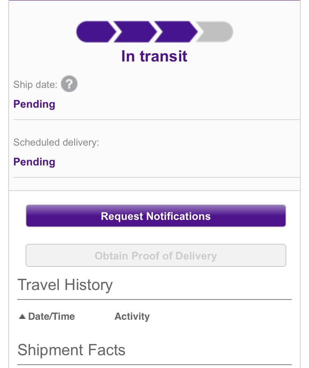
Task: Click the Ship date label
Action: pos(35,85)
